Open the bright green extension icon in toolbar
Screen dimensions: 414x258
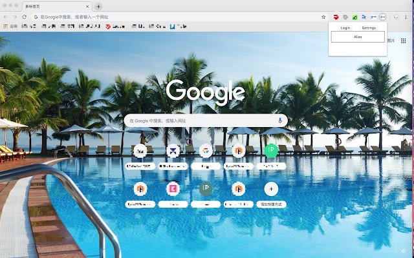point(355,17)
